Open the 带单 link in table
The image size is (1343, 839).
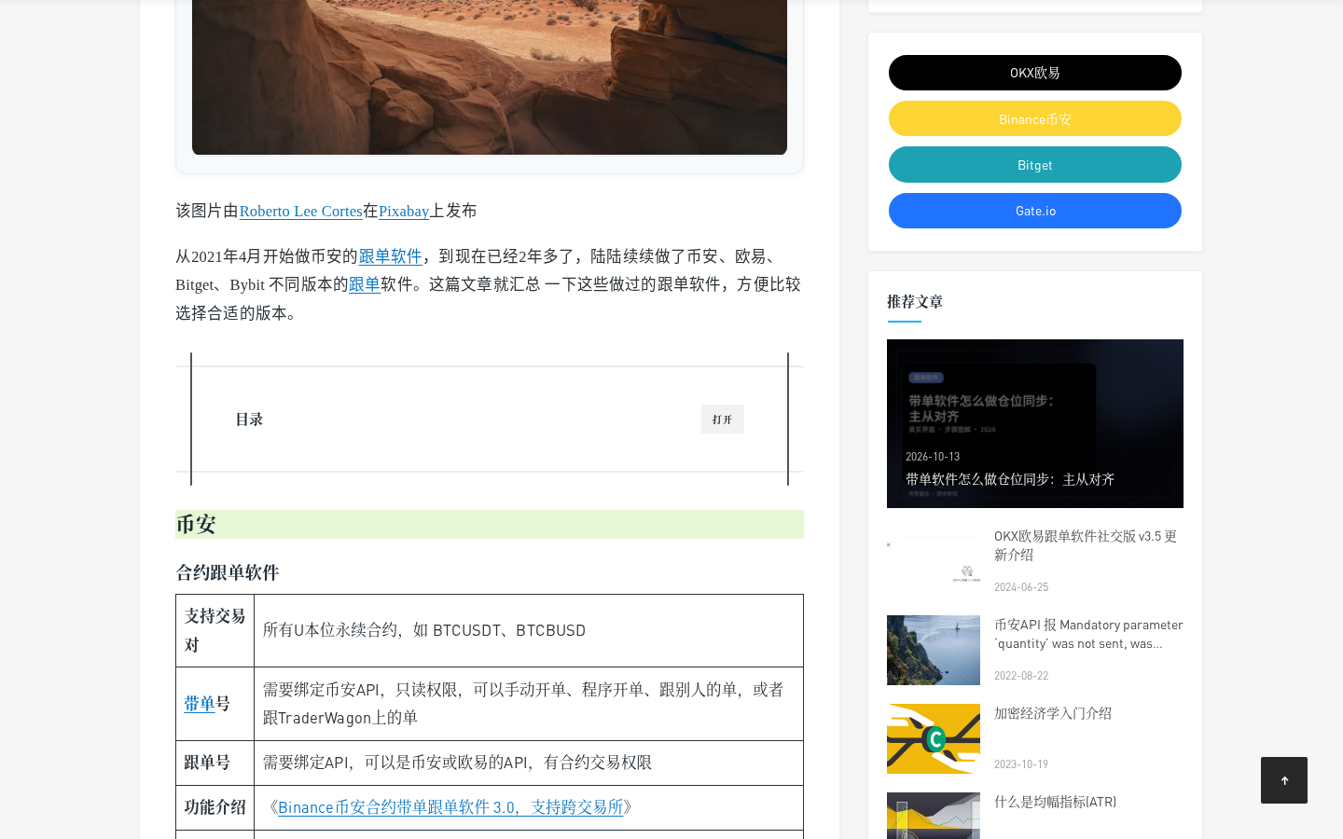tap(200, 704)
